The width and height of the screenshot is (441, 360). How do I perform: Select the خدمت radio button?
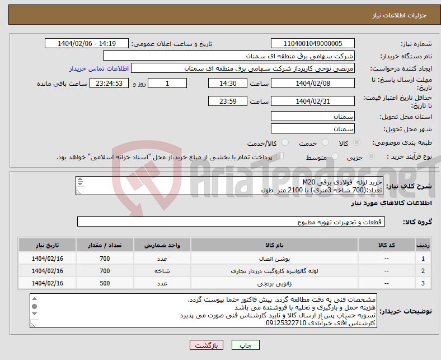click(325, 142)
